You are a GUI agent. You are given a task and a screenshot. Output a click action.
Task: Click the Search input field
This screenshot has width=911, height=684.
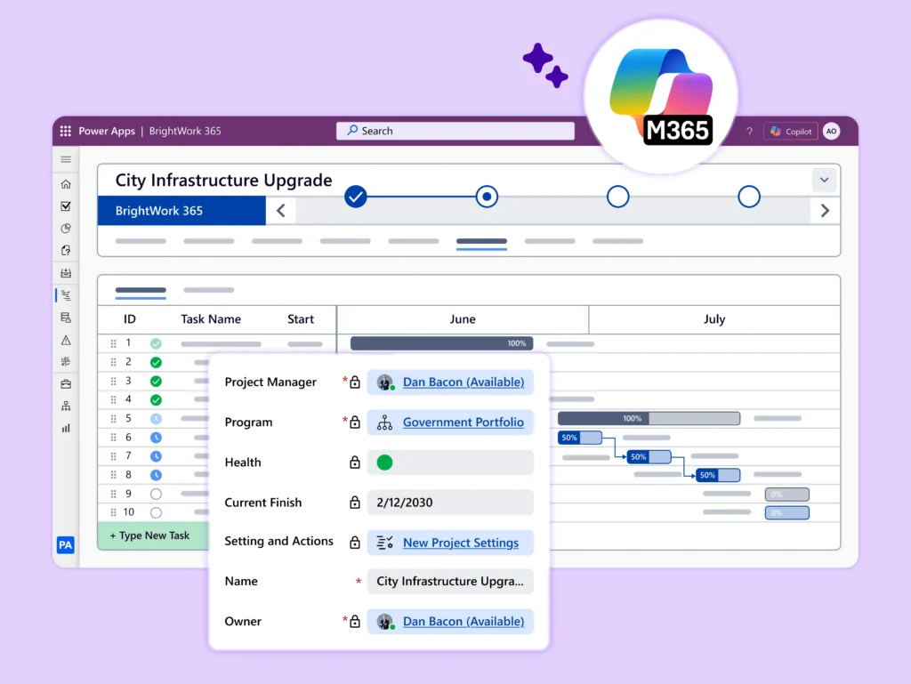pos(455,131)
